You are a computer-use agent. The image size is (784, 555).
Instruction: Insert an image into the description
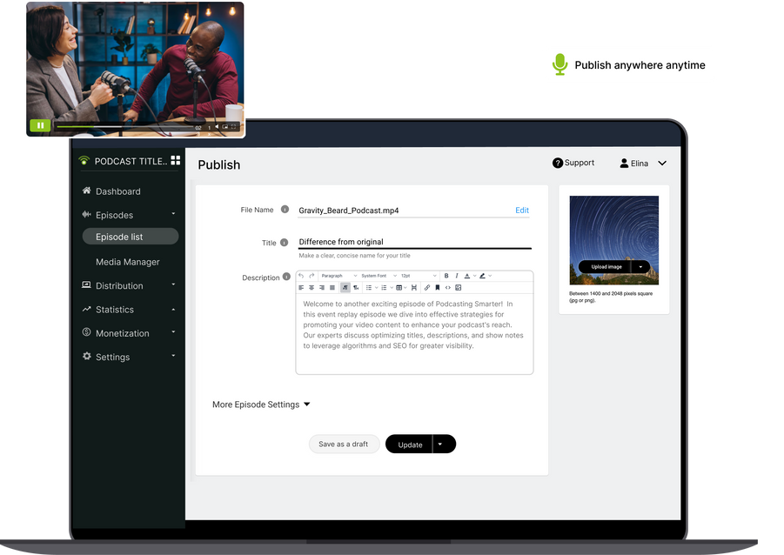458,287
